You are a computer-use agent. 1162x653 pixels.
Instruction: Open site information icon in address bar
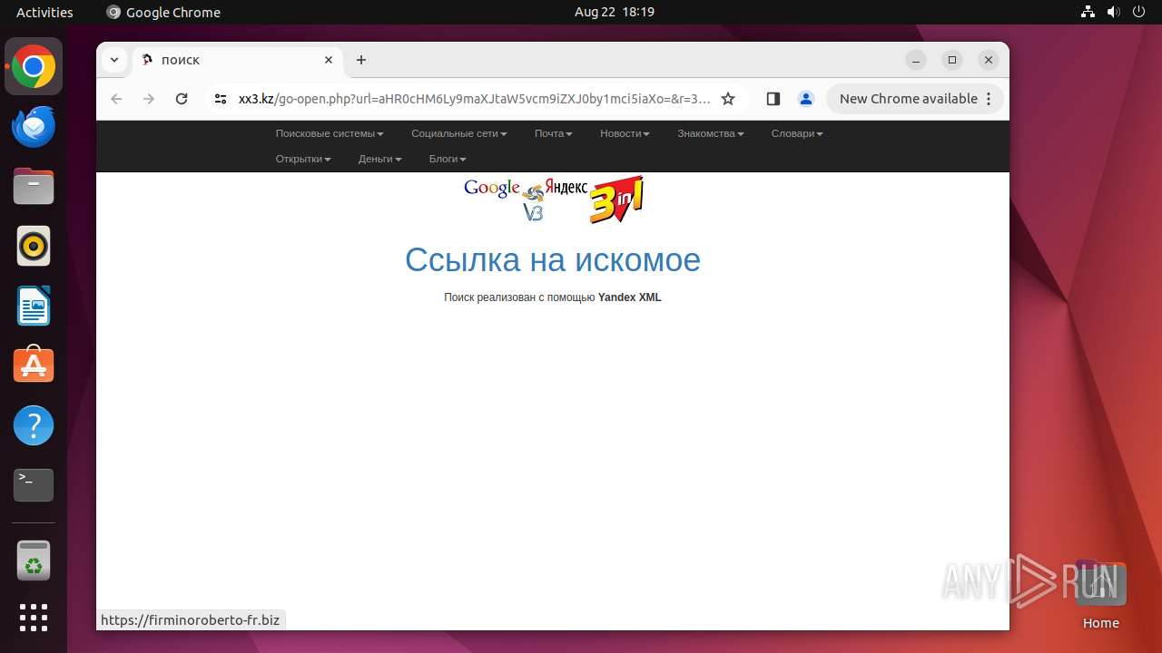[221, 99]
